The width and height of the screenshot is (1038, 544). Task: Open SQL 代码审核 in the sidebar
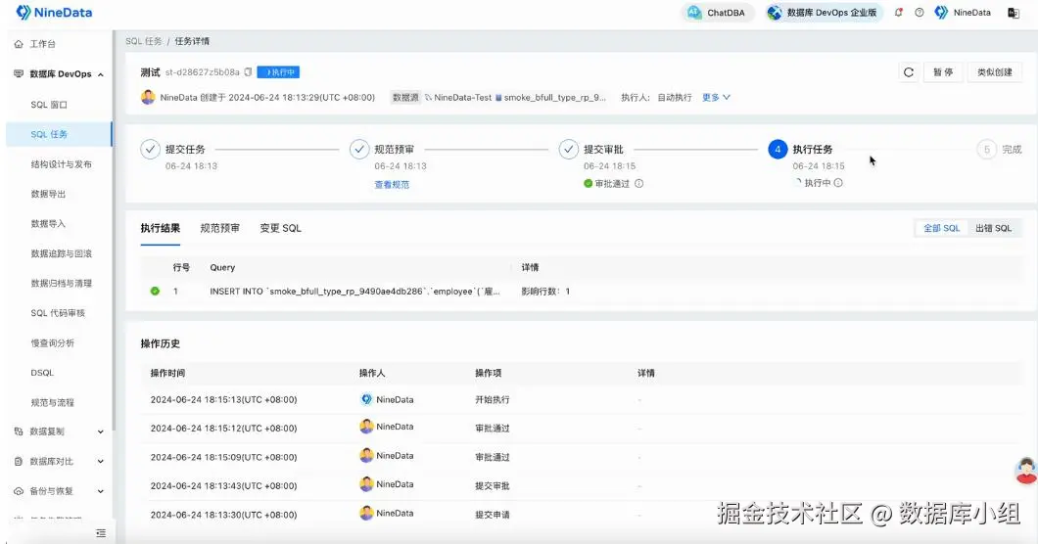coord(58,313)
